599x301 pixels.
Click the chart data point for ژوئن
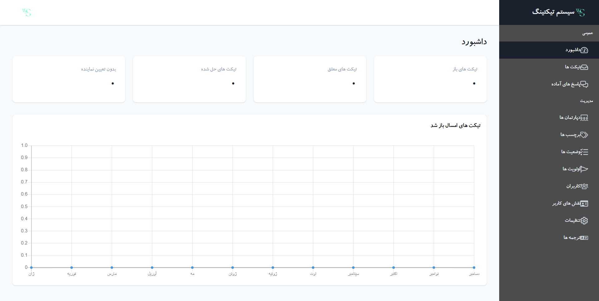233,268
